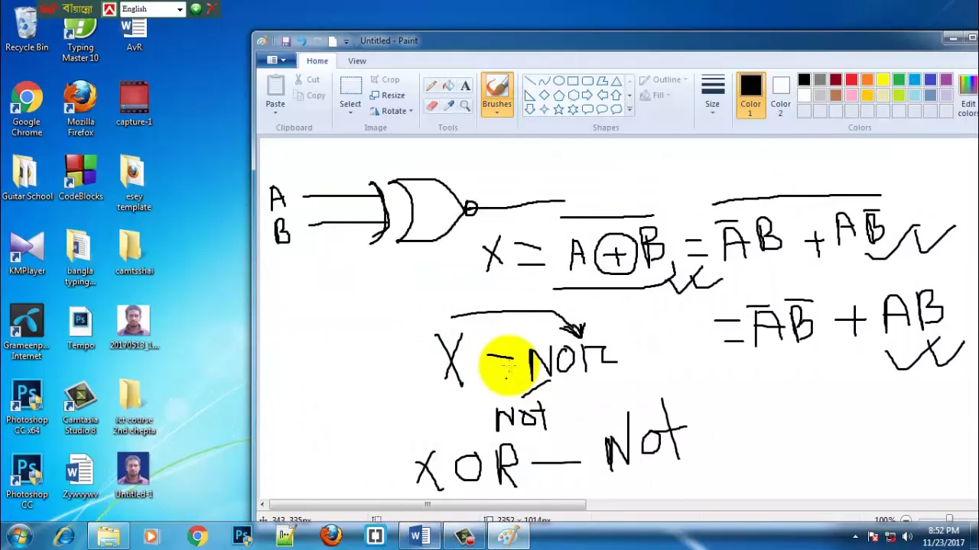Screen dimensions: 979x550
Task: Click the Crop button
Action: pyautogui.click(x=384, y=79)
